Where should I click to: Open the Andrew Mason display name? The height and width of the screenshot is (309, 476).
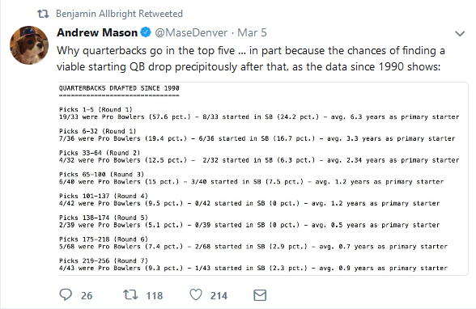pos(97,32)
